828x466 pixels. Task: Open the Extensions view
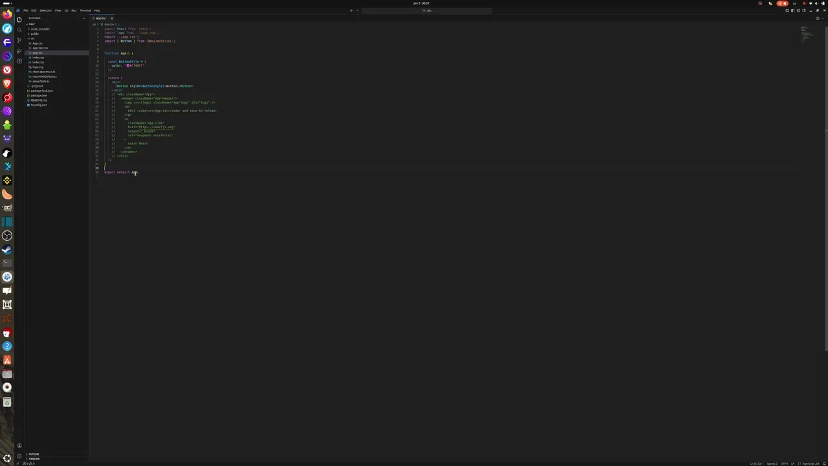[x=19, y=61]
